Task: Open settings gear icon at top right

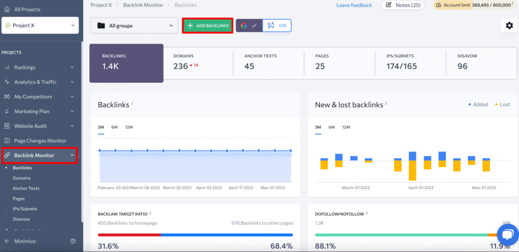Action: 509,25
